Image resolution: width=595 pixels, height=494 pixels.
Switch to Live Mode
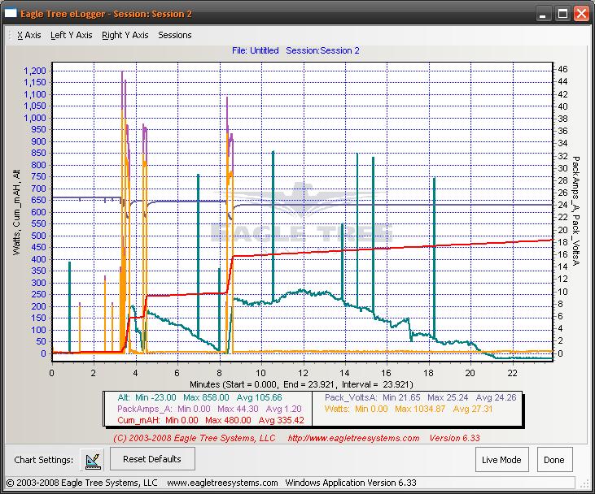(501, 460)
